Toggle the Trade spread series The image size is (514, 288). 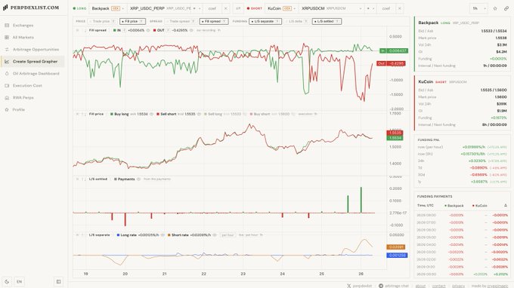pyautogui.click(x=181, y=21)
